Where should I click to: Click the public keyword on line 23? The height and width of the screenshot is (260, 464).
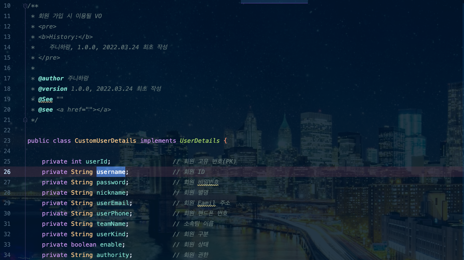click(38, 141)
